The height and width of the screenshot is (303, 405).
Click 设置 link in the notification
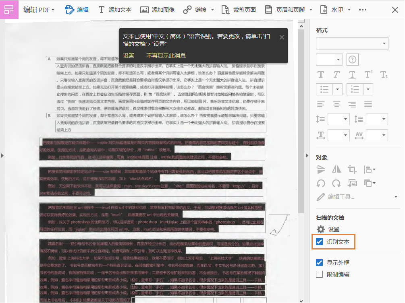129,56
